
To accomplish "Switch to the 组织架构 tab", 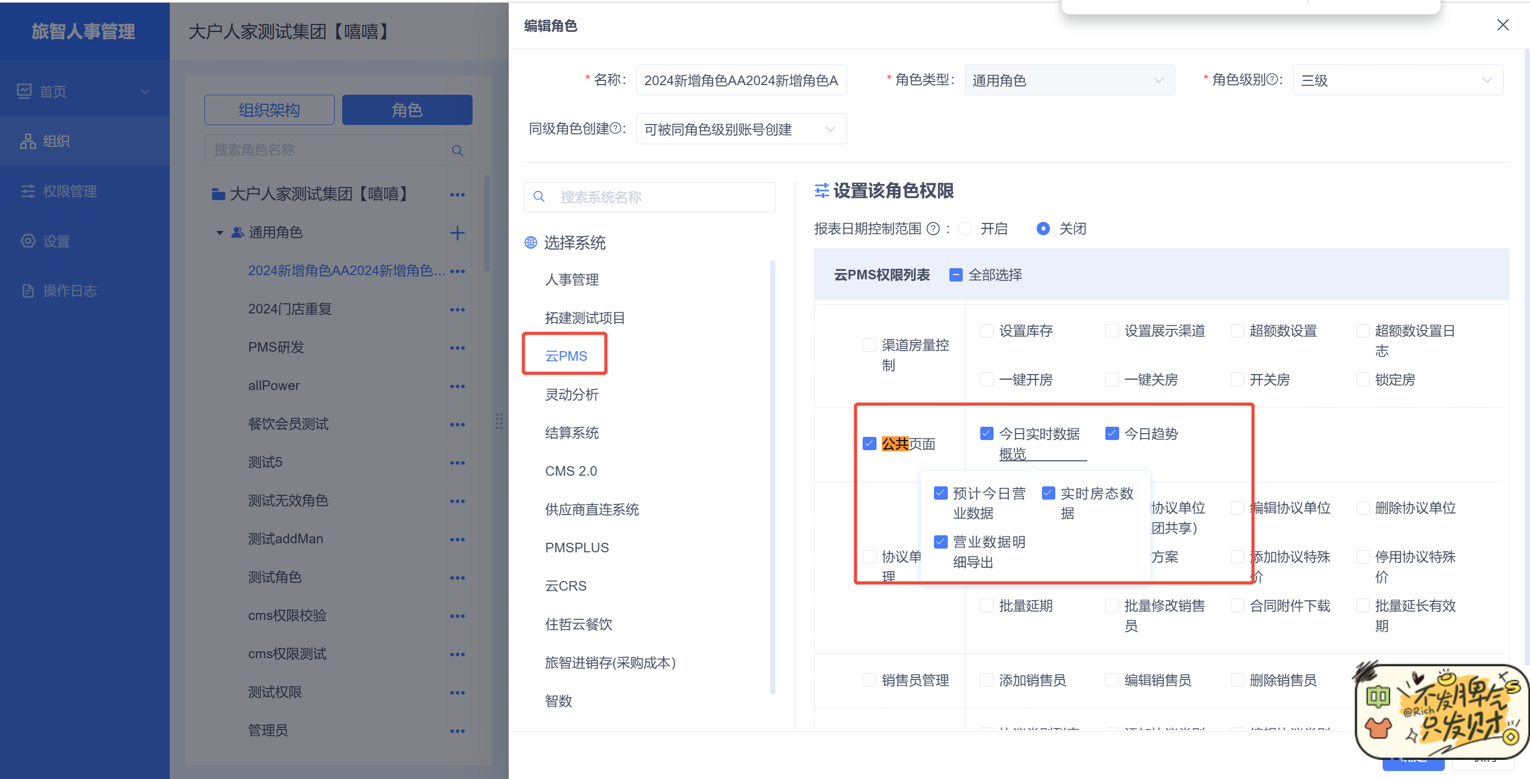I will click(x=269, y=110).
